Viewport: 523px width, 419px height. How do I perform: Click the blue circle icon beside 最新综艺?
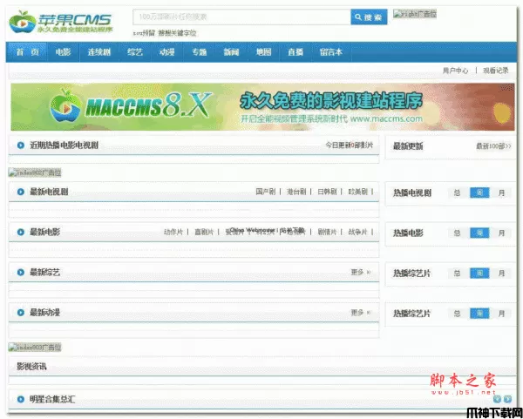tap(21, 273)
